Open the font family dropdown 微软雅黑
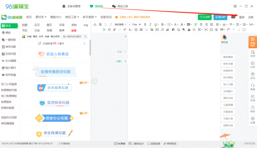The image size is (257, 148). (120, 24)
